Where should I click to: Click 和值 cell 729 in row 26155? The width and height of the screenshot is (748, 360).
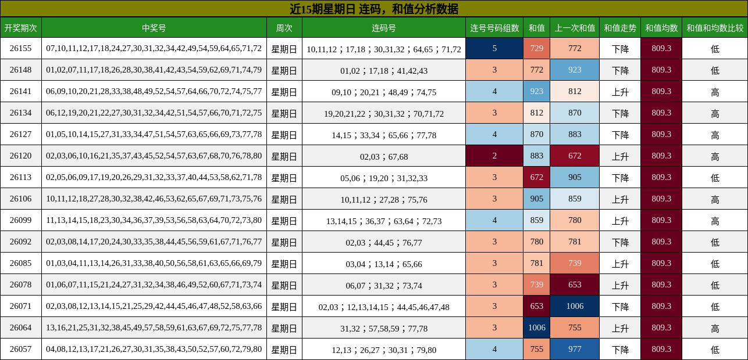(537, 49)
